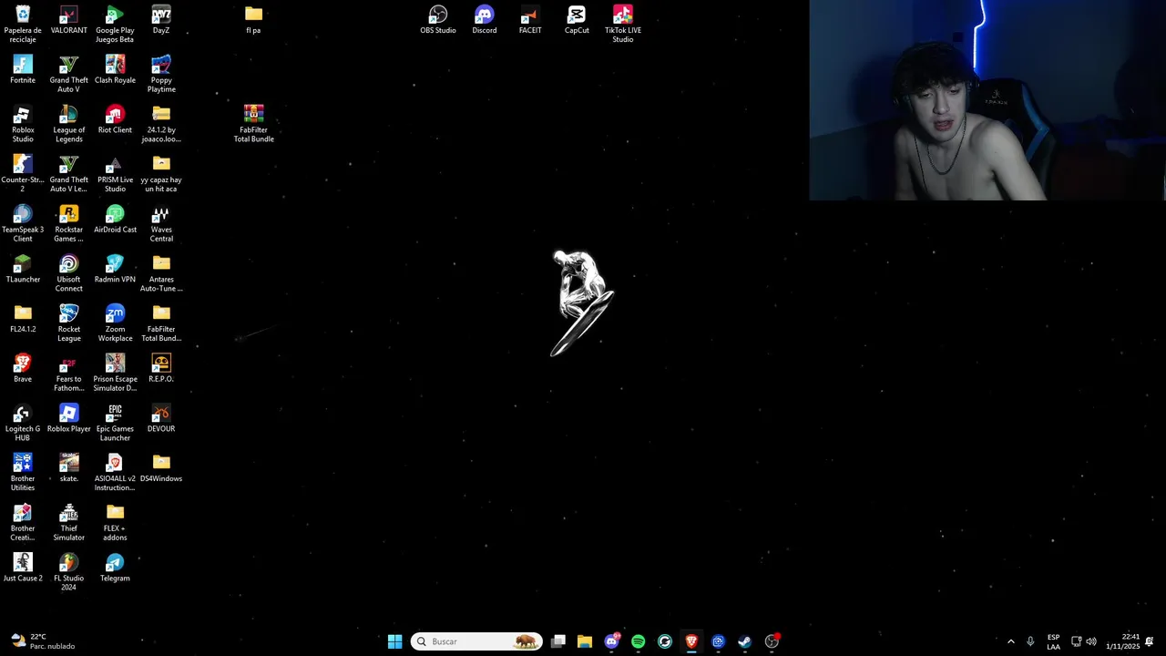Screen dimensions: 1166x656
Task: Select the DayZ desktop icon
Action: pyautogui.click(x=161, y=19)
